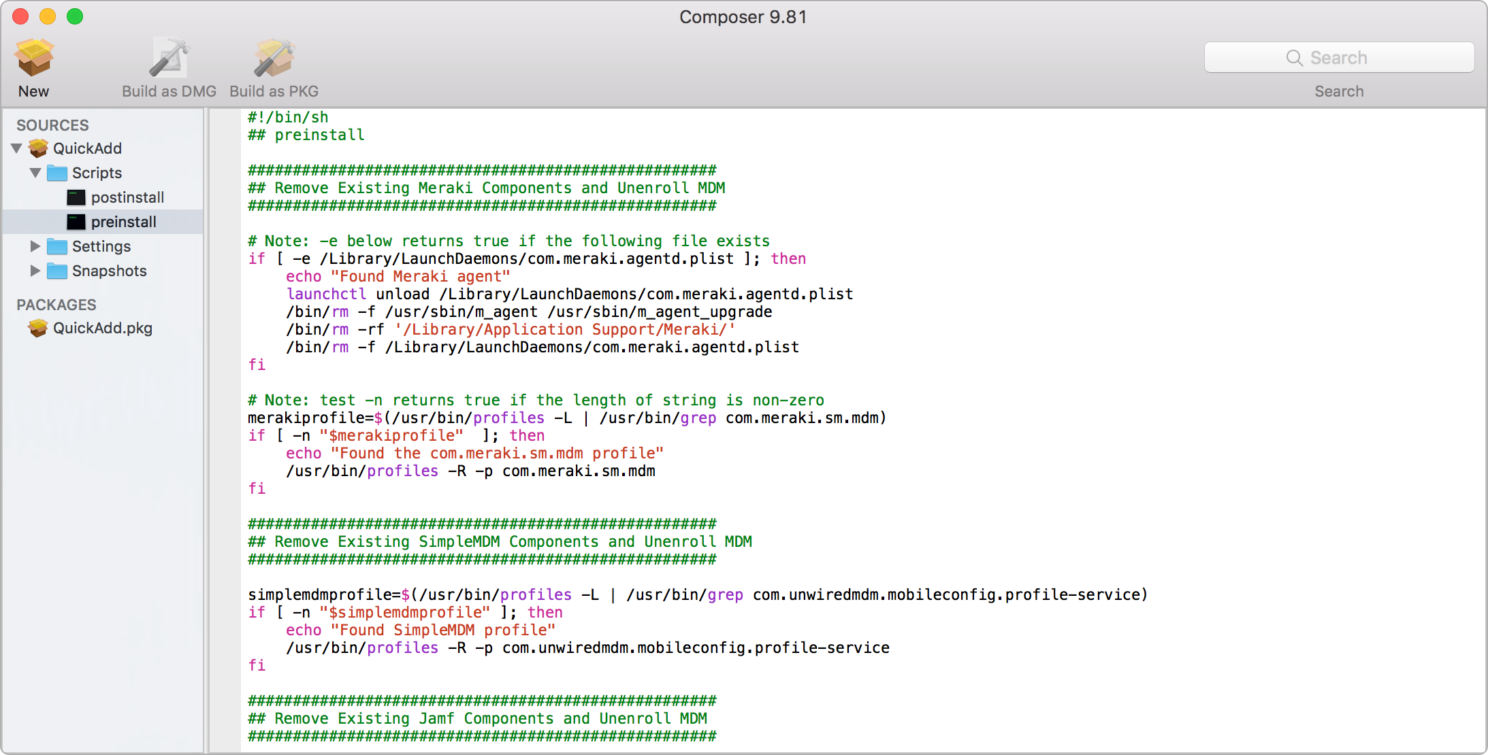
Task: Focus the Search input field
Action: click(1339, 58)
